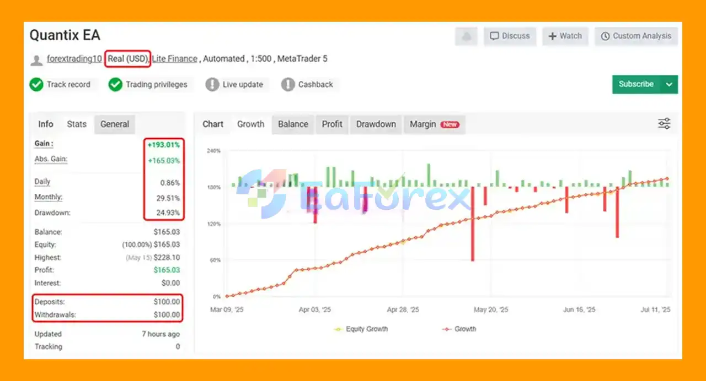Click the user avatar beside forextrading10
Image resolution: width=706 pixels, height=381 pixels.
click(36, 59)
